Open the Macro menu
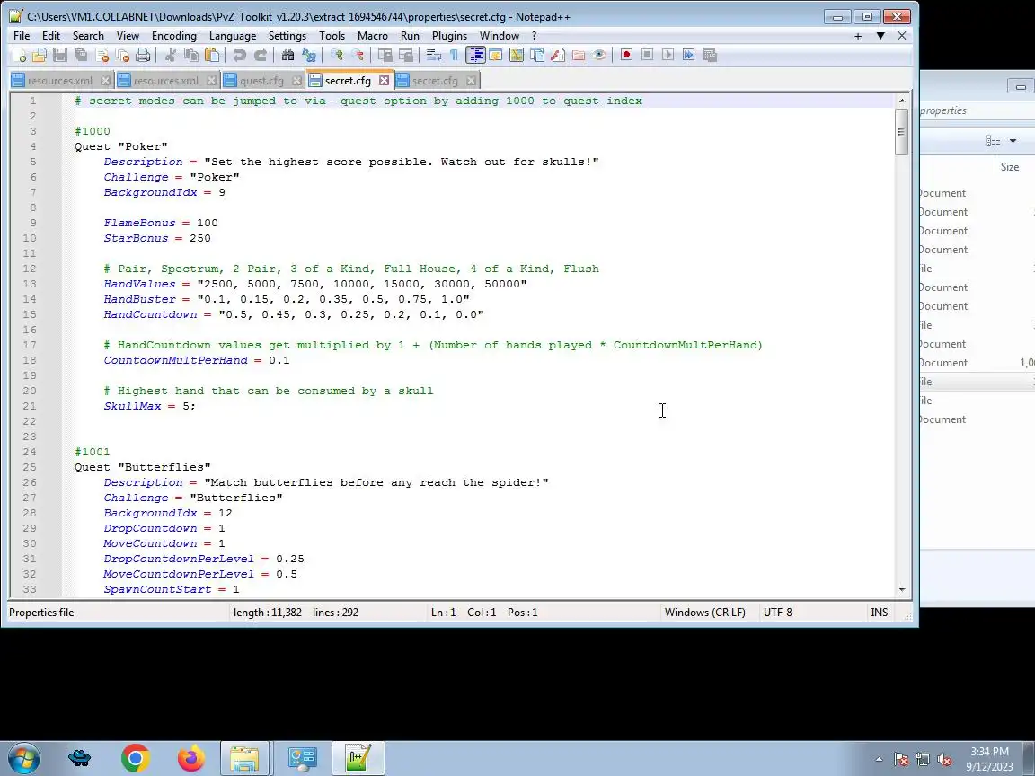The image size is (1035, 776). pyautogui.click(x=372, y=36)
